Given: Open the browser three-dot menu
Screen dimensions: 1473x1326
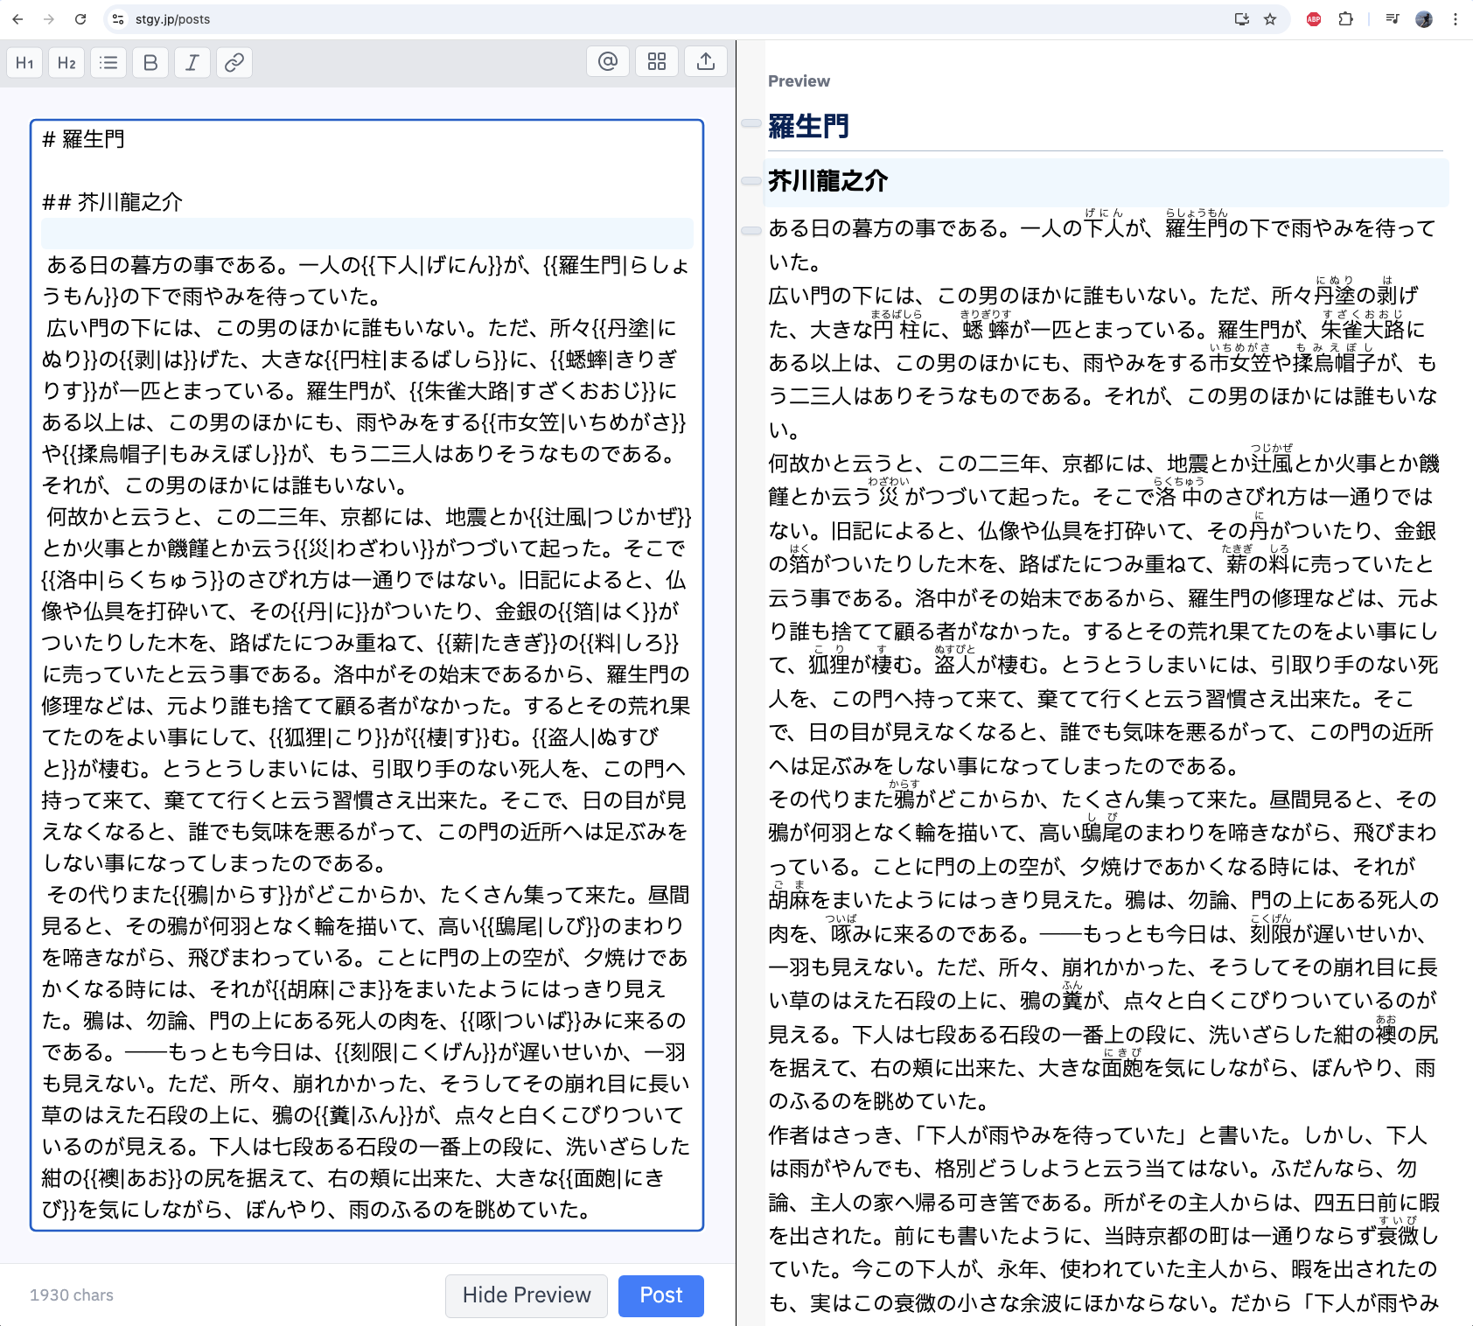Looking at the screenshot, I should point(1456,19).
